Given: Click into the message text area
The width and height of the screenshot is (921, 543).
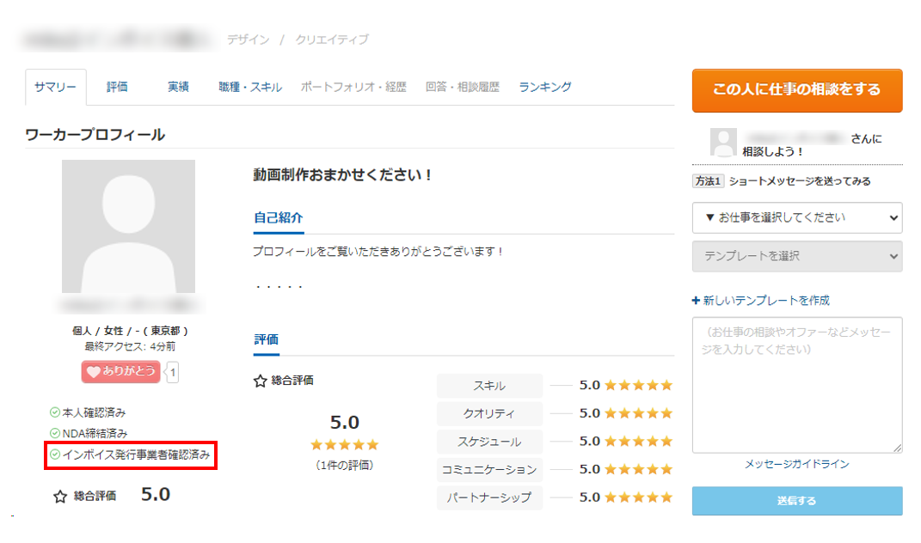Looking at the screenshot, I should [x=796, y=384].
